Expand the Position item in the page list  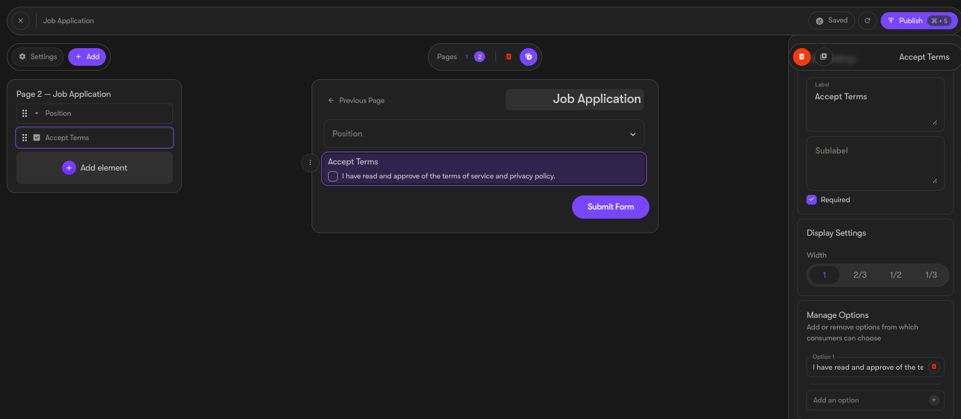click(x=37, y=113)
